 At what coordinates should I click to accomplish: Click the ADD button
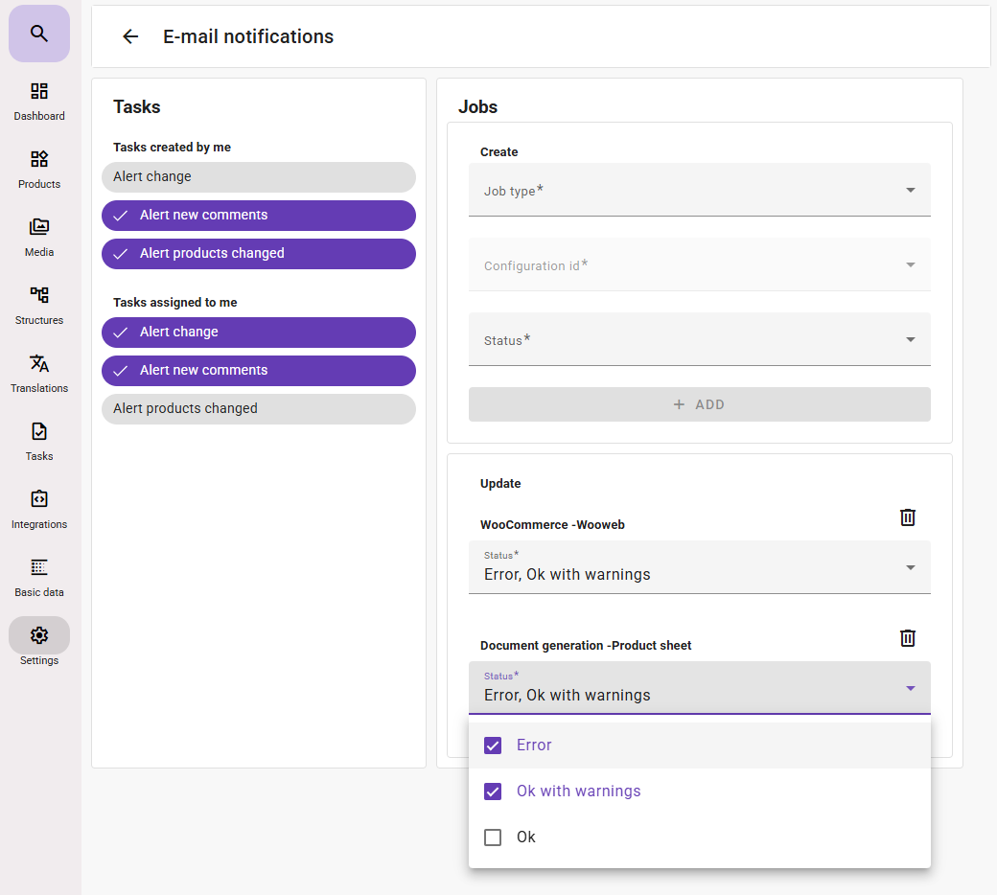700,404
